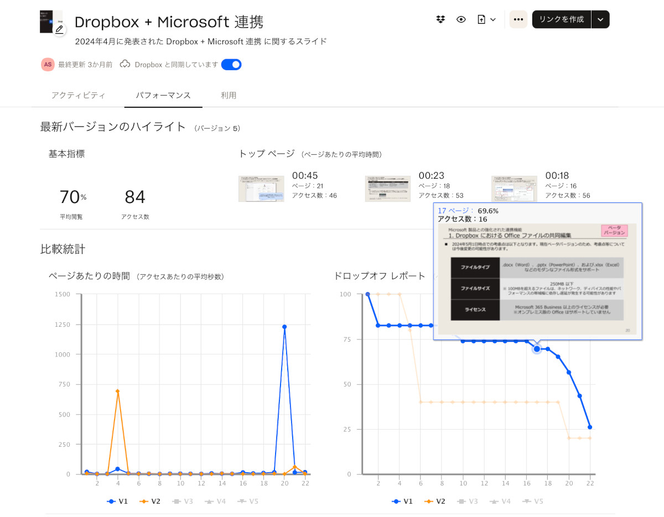Toggle V1 series in time-per-page chart legend
Viewport: 664px width, 517px height.
[117, 501]
